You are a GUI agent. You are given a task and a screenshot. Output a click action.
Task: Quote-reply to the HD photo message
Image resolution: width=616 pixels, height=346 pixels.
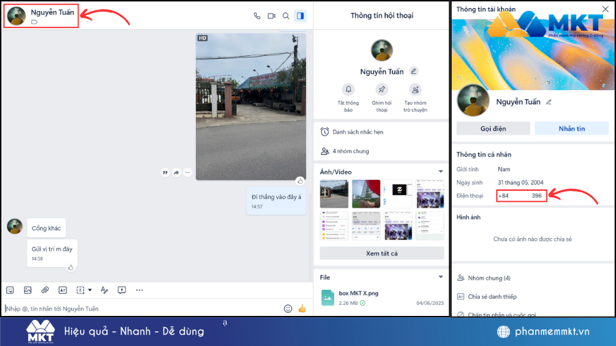pyautogui.click(x=165, y=172)
